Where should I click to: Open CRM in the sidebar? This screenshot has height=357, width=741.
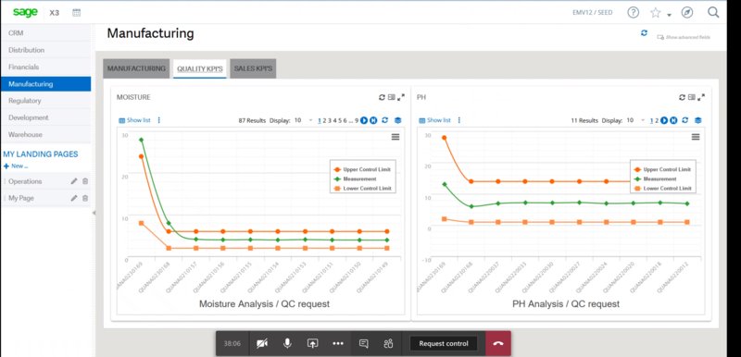coord(45,33)
